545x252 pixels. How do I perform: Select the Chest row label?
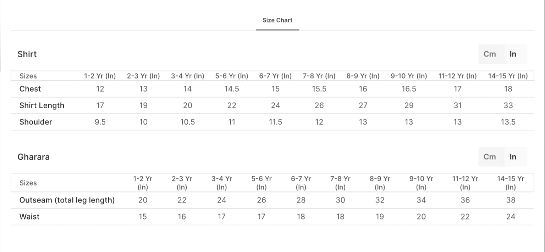(30, 89)
